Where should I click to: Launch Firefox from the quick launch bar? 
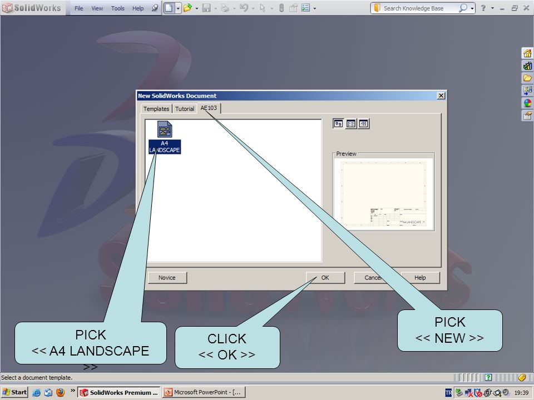pos(60,393)
